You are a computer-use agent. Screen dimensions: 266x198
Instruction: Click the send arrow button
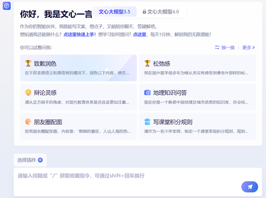[250, 187]
